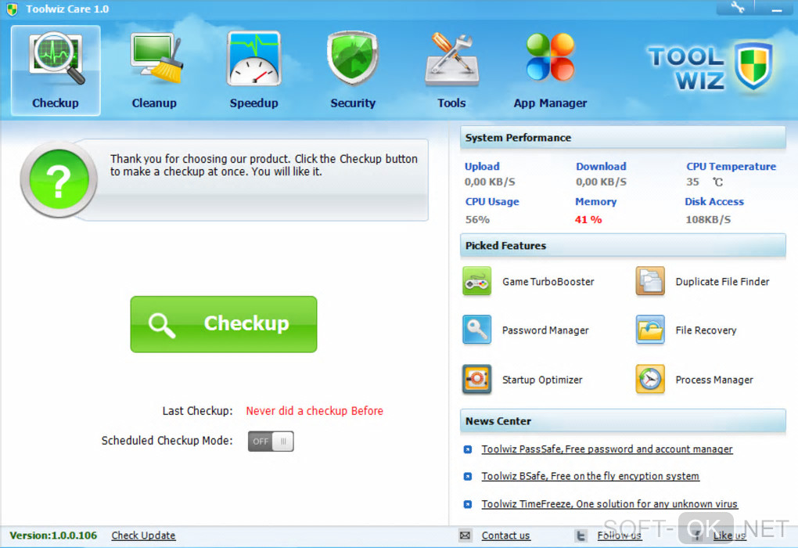Open the Speedup tab
798x548 pixels.
click(253, 70)
